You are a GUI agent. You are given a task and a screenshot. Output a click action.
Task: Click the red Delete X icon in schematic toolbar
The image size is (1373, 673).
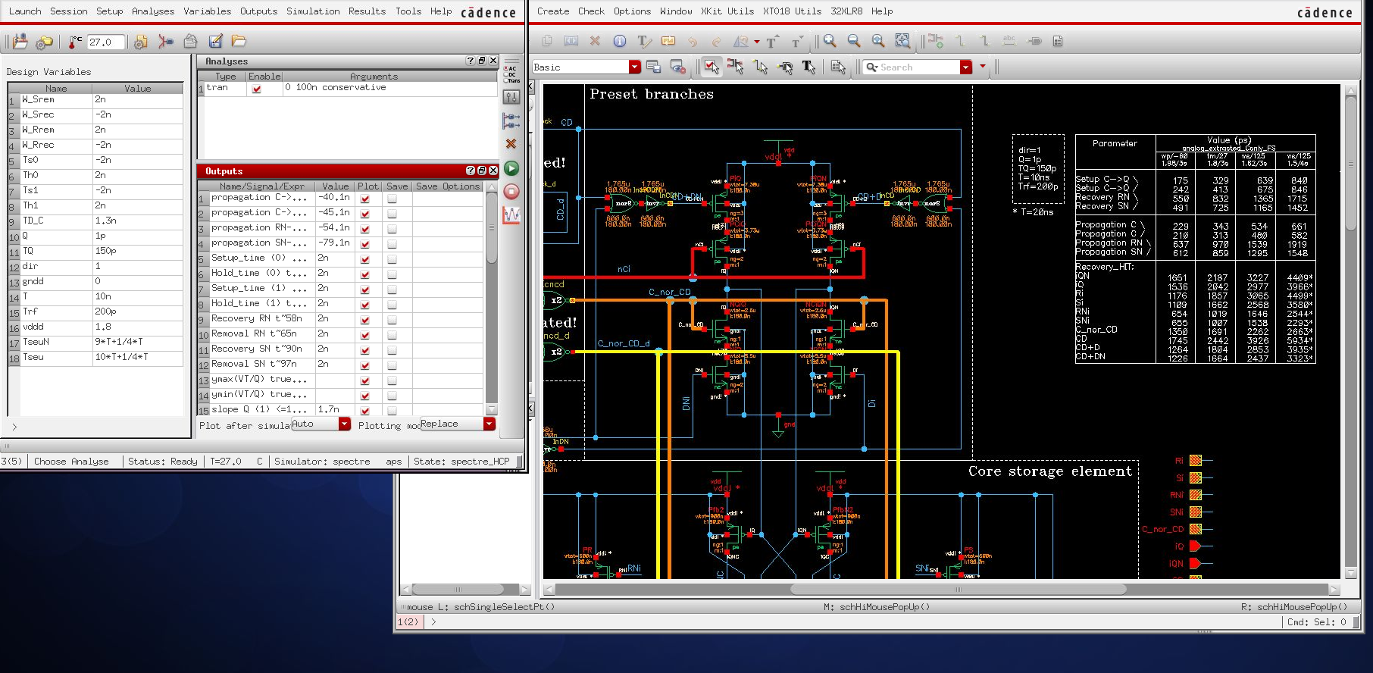tap(595, 41)
